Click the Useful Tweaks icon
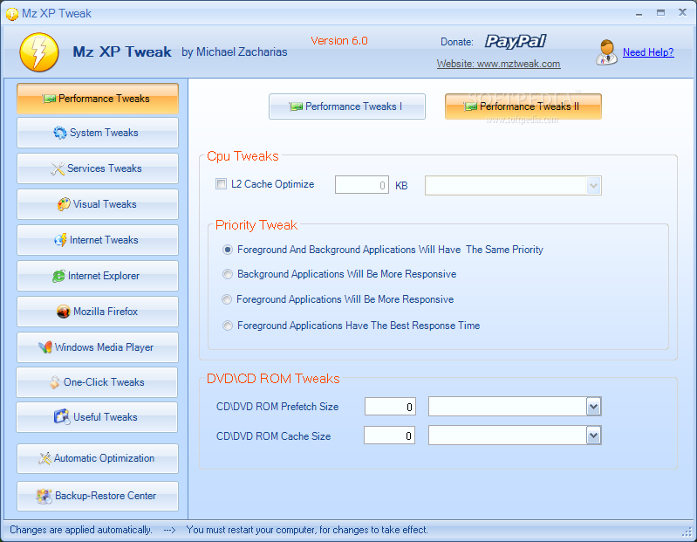 [62, 417]
